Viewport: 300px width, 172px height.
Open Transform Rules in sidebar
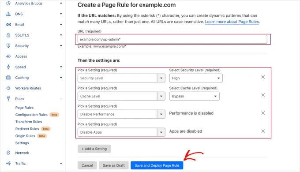(29, 122)
